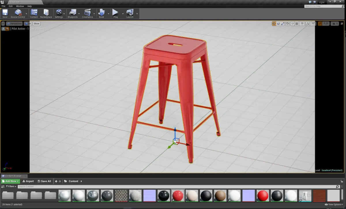346x209 pixels.
Task: Open View Options in Content Browser
Action: click(334, 204)
